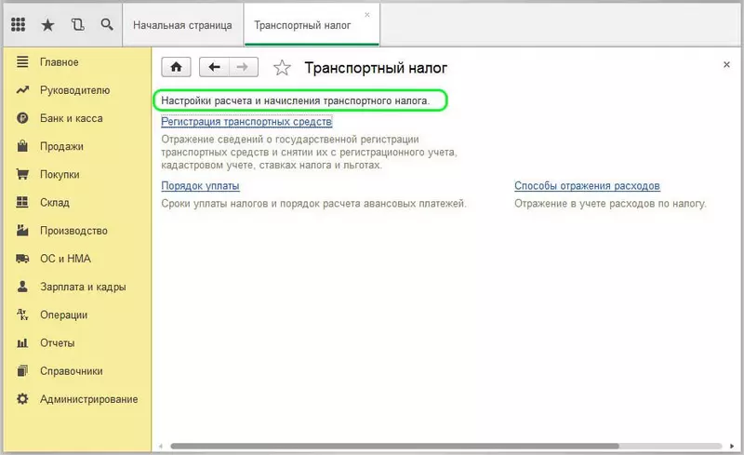Click the Покупки cart icon
This screenshot has width=744, height=455.
click(22, 174)
